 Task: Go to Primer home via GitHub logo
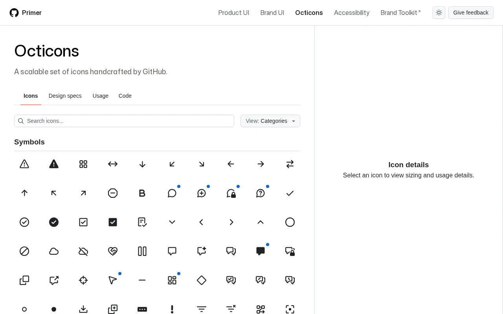(26, 13)
